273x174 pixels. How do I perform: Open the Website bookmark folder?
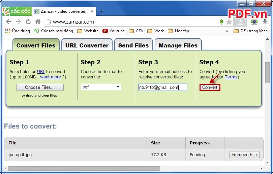[x=88, y=31]
